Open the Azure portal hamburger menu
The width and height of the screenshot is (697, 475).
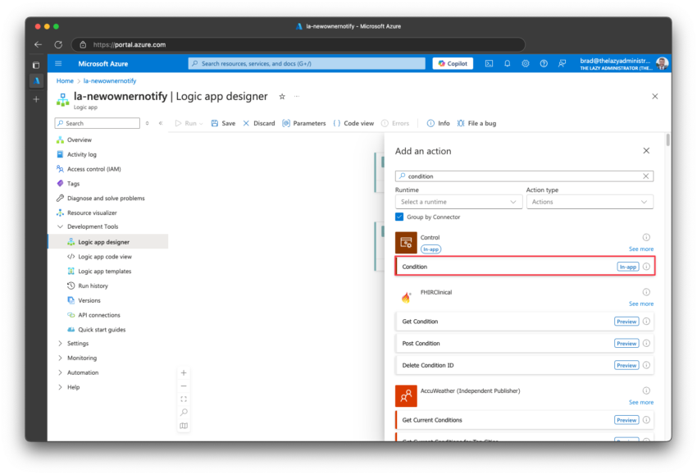click(58, 64)
